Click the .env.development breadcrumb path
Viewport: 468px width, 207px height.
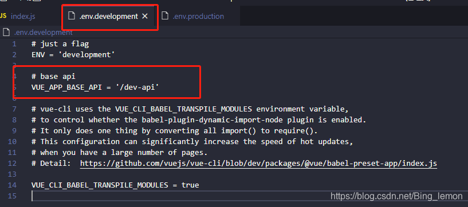[x=44, y=32]
